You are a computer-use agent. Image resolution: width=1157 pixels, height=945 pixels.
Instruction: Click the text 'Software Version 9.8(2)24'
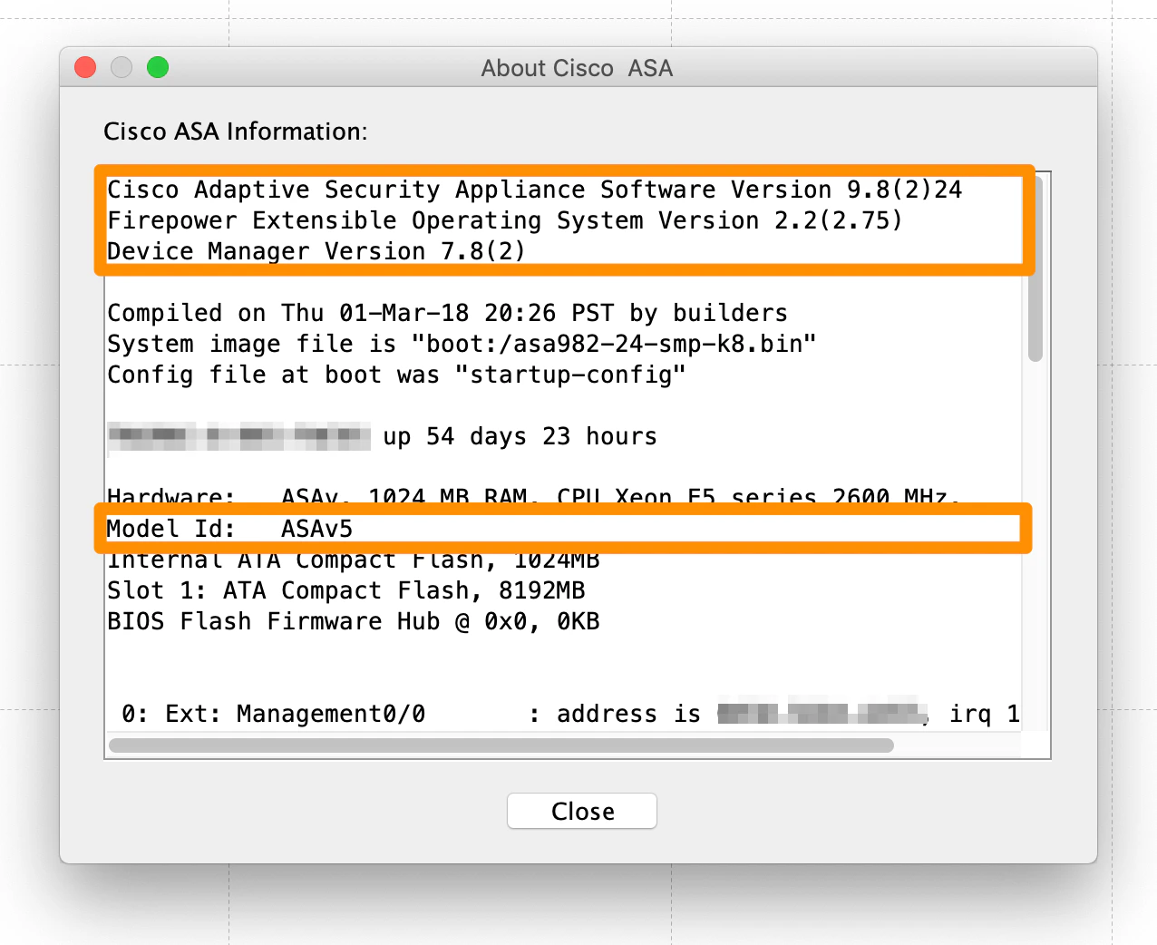(781, 190)
